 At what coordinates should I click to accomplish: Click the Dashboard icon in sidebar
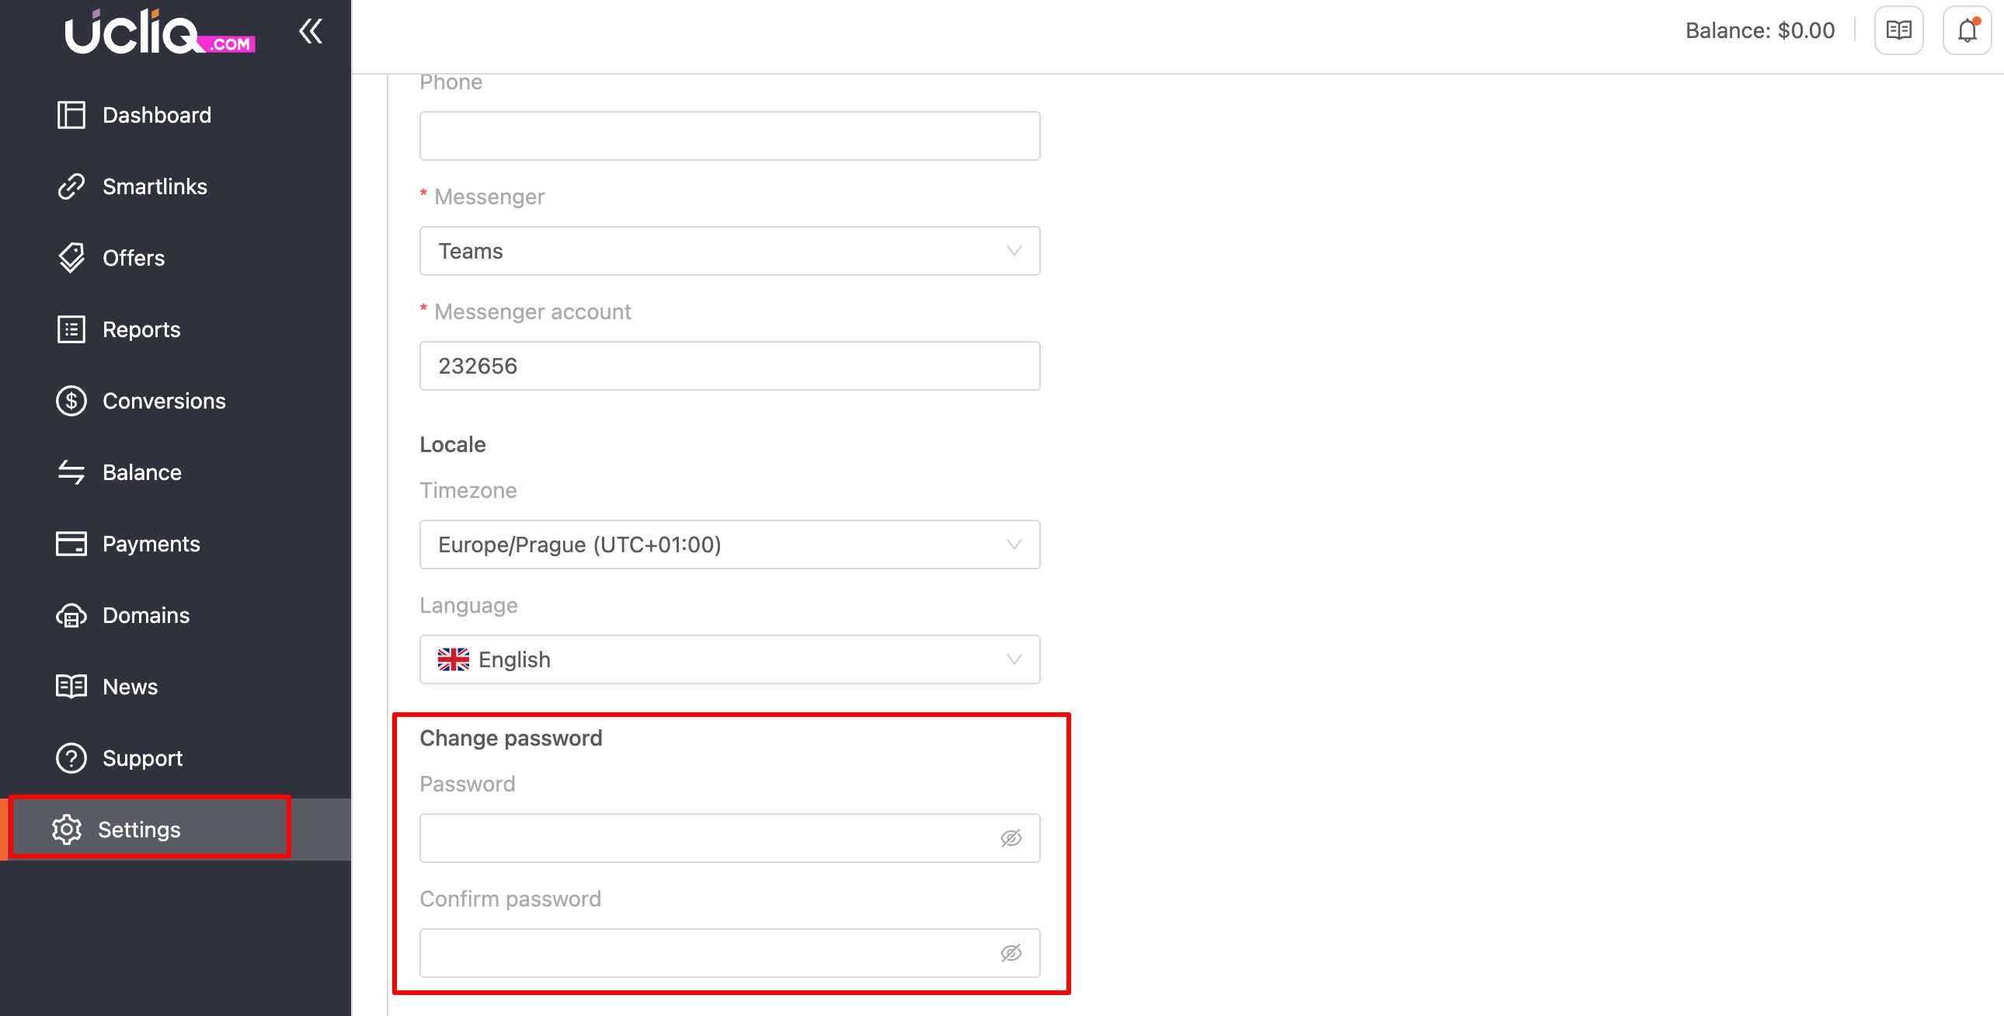coord(71,115)
